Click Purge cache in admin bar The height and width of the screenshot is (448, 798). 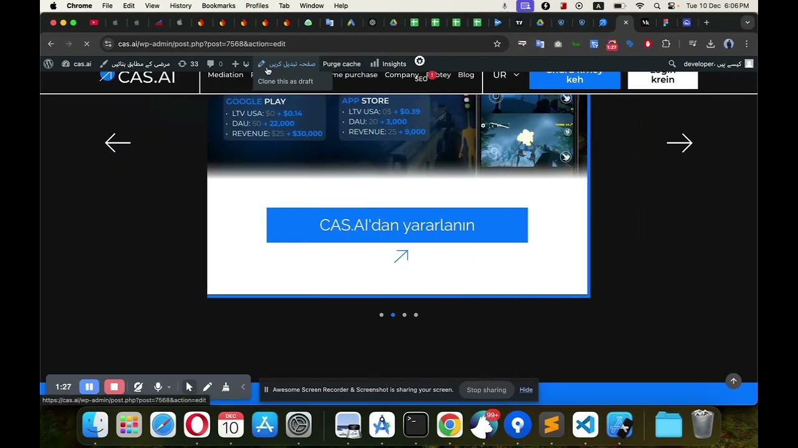click(342, 63)
